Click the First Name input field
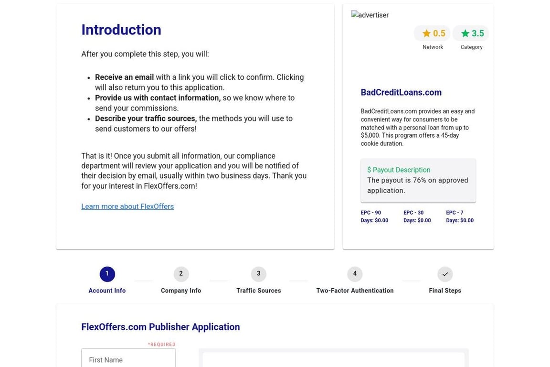Image resolution: width=550 pixels, height=367 pixels. 128,358
